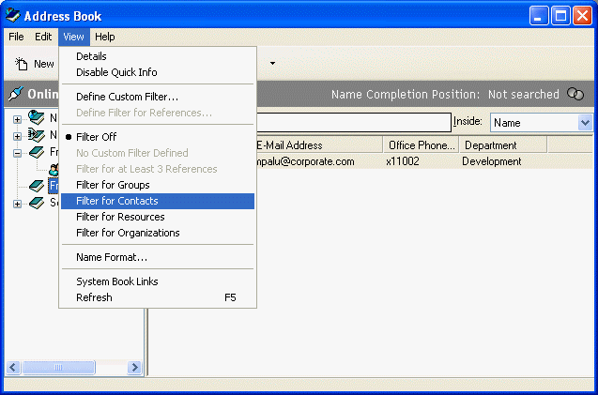
Task: Select the highlighted book icon in the tree
Action: (x=37, y=186)
